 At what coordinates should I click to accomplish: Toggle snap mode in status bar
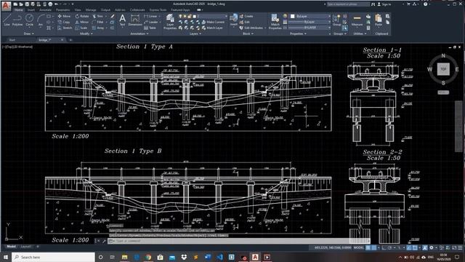(x=374, y=247)
